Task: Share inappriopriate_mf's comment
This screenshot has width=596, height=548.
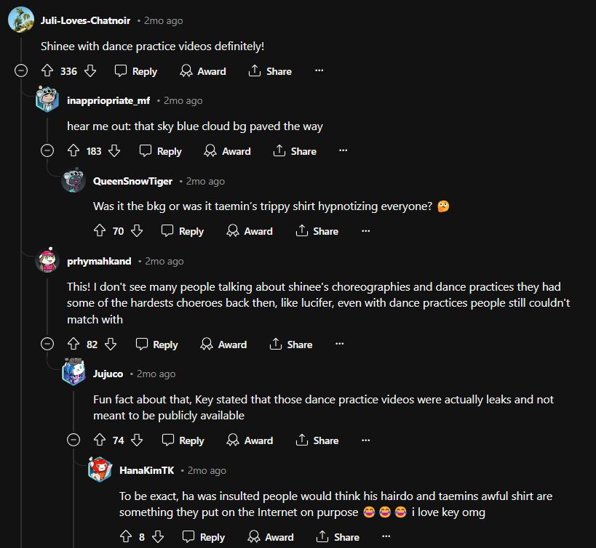Action: (x=295, y=151)
